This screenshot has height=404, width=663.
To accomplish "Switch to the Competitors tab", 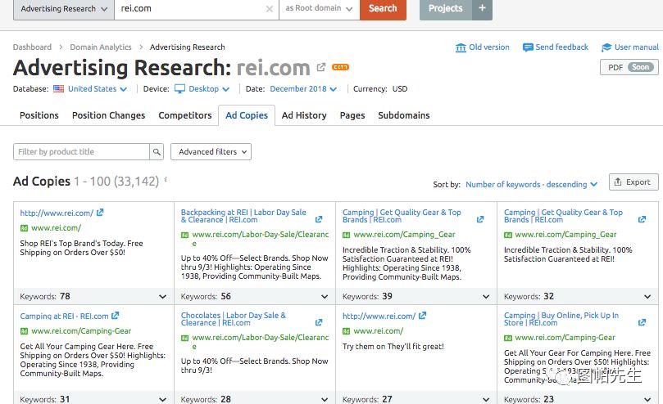I will pyautogui.click(x=185, y=115).
